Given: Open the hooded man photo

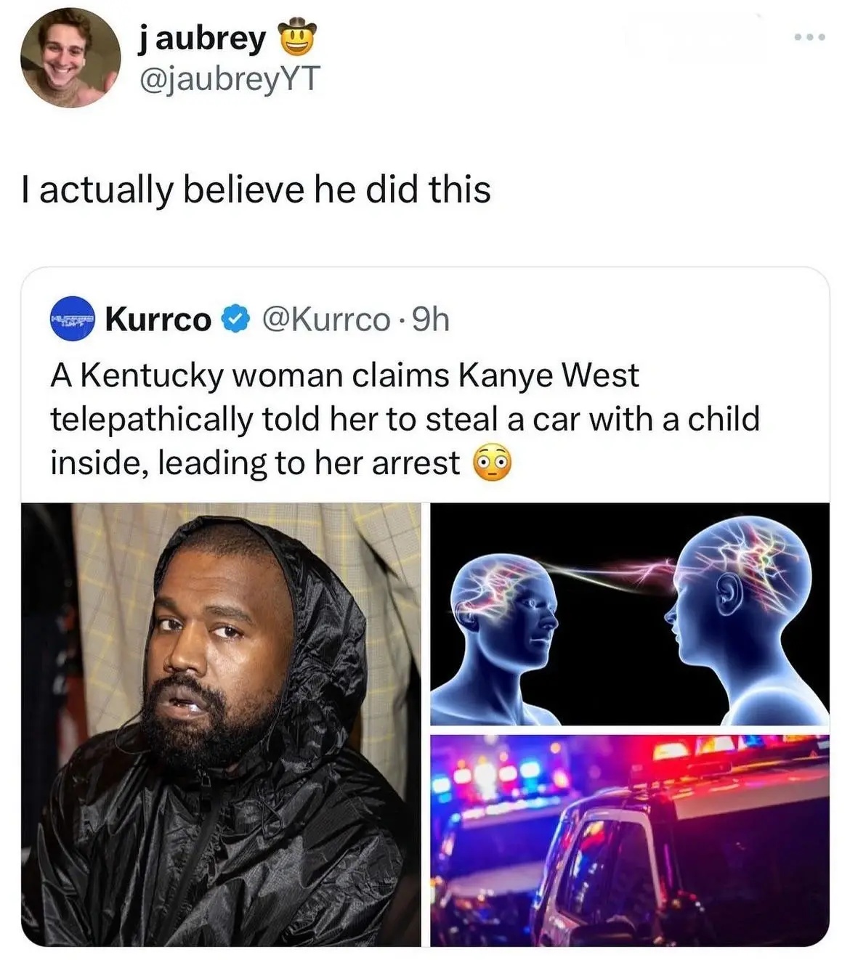Looking at the screenshot, I should coord(221,724).
